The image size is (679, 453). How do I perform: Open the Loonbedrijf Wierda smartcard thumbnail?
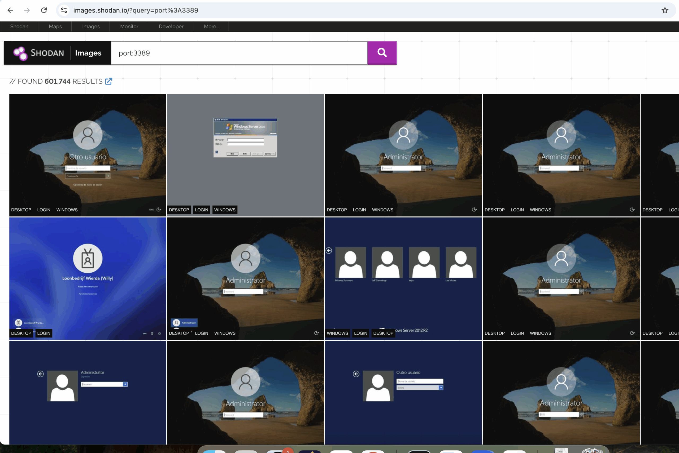[88, 278]
